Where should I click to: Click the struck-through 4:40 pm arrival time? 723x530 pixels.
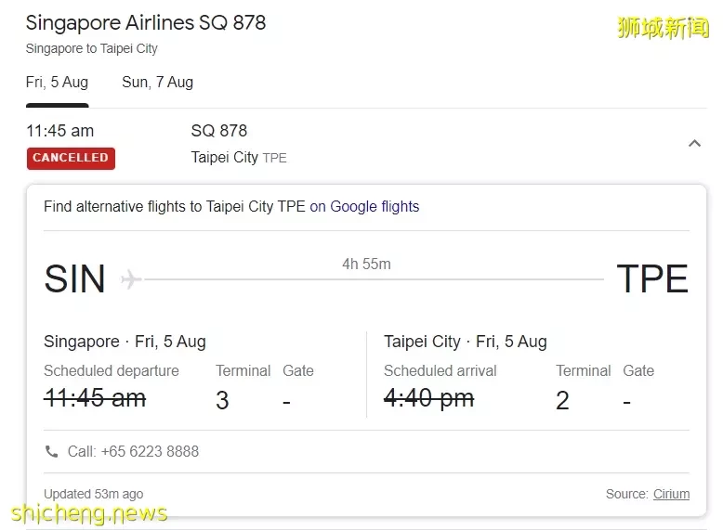tap(428, 398)
